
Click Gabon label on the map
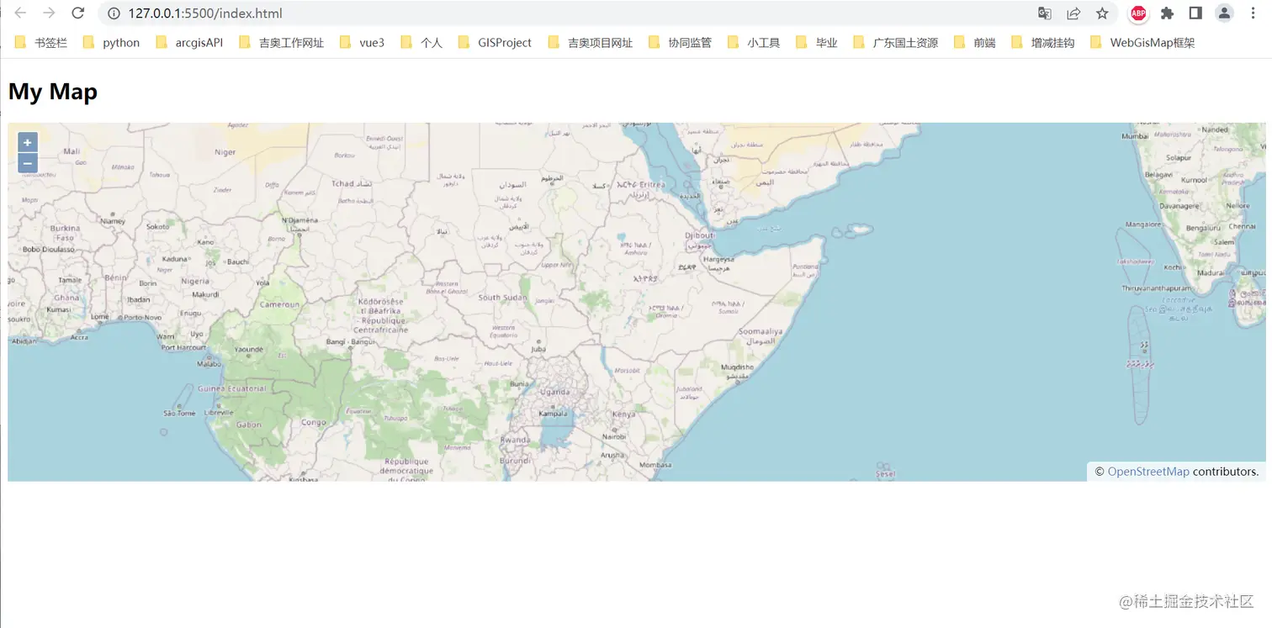click(x=249, y=425)
